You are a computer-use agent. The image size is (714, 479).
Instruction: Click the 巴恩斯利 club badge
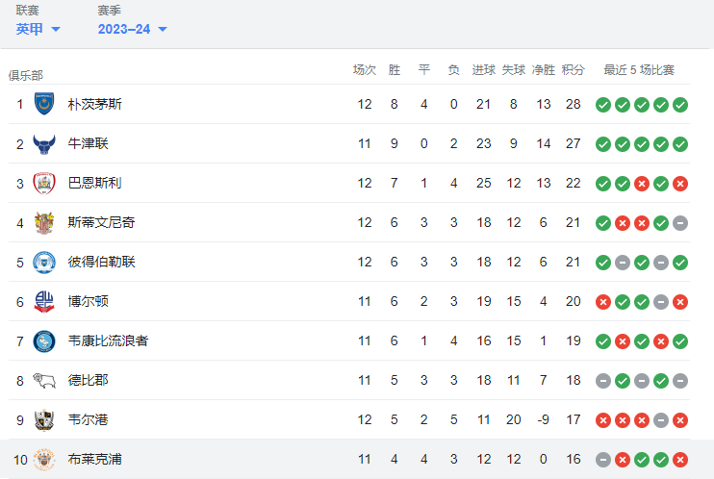pos(44,183)
